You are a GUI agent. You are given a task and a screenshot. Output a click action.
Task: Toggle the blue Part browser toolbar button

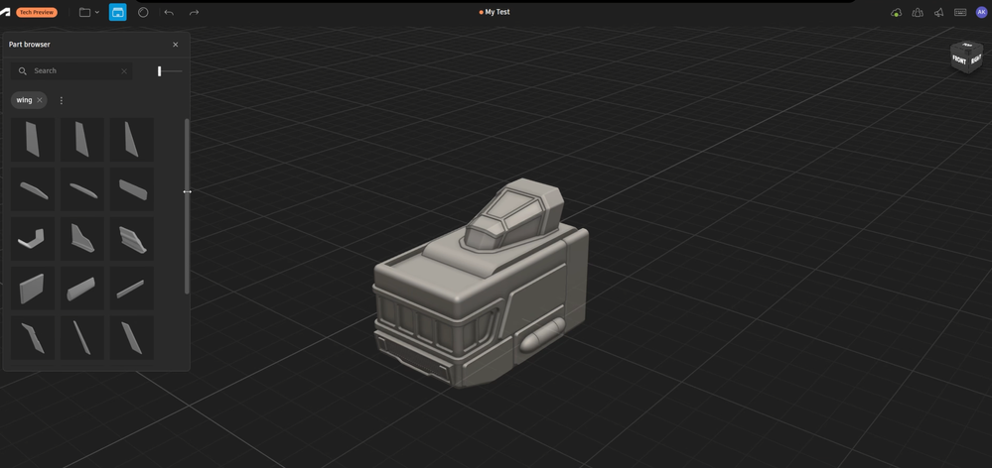(x=118, y=12)
